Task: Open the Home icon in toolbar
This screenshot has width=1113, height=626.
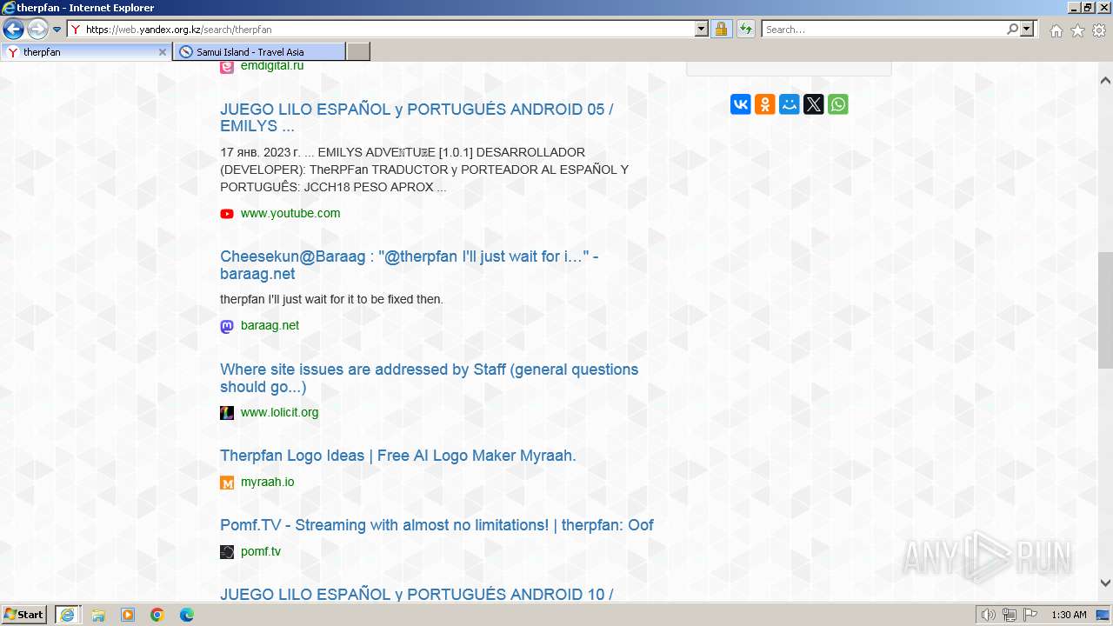Action: (x=1056, y=30)
